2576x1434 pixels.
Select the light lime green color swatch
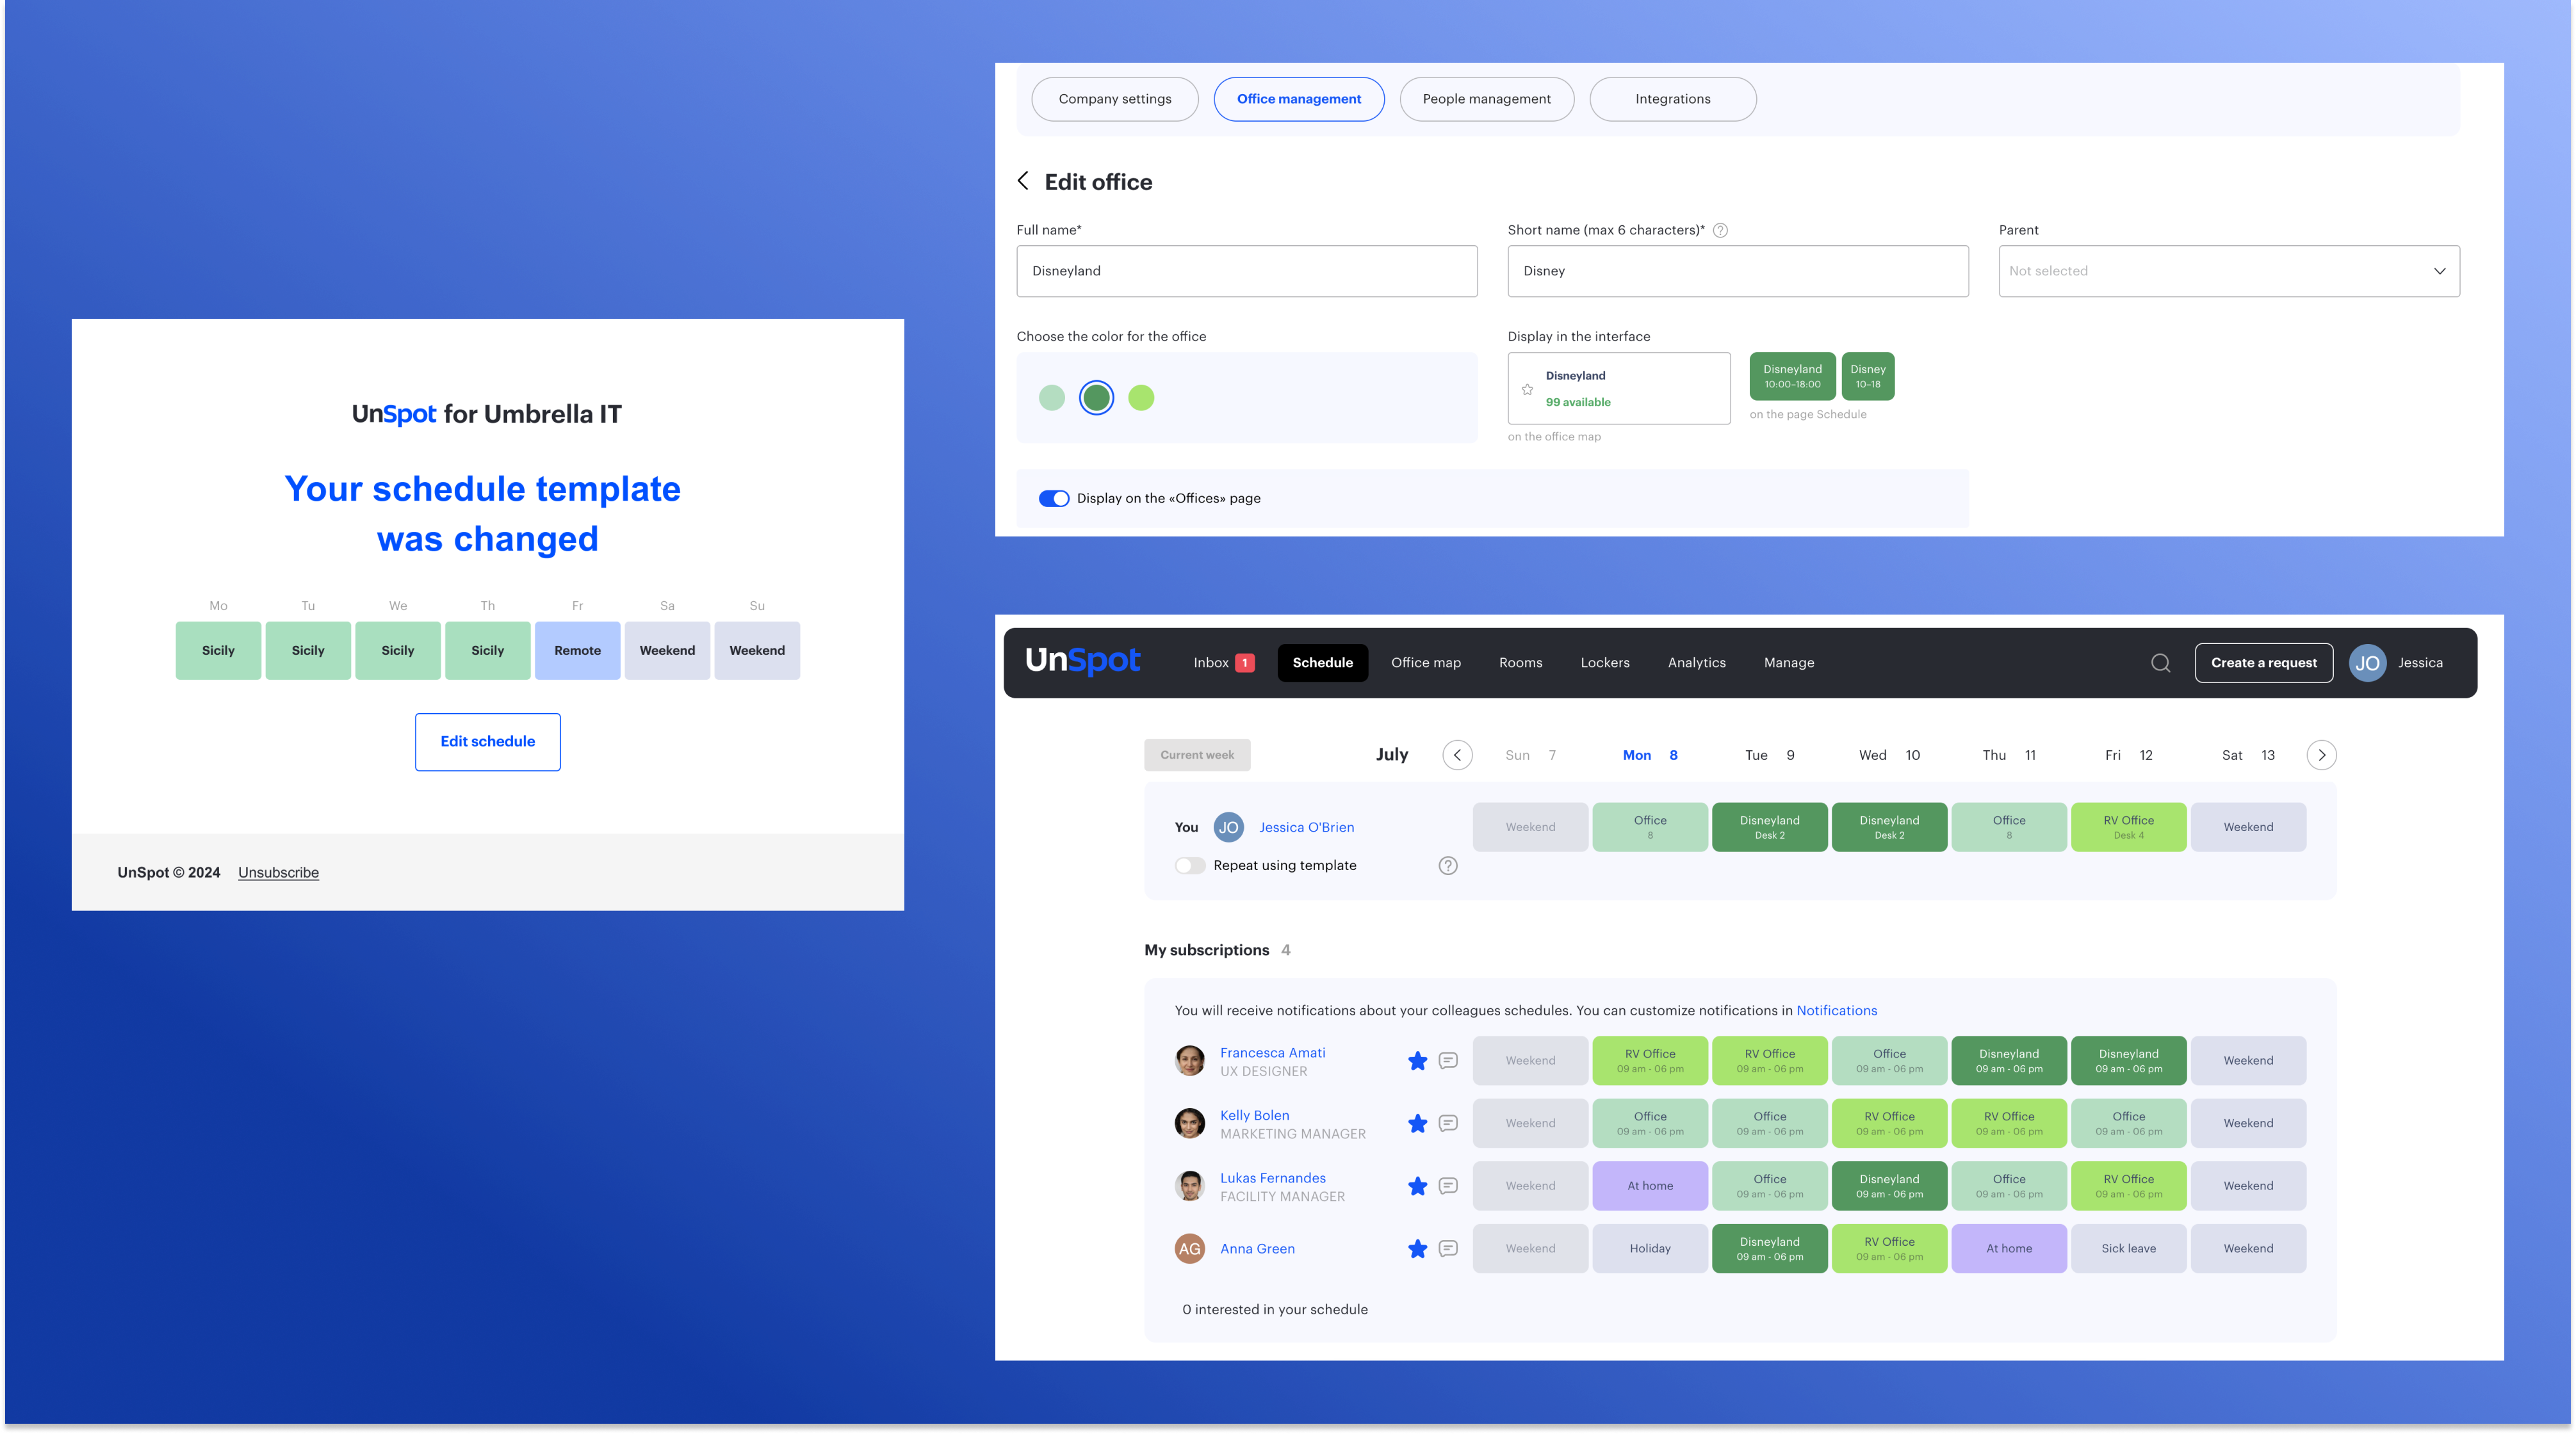[1140, 398]
